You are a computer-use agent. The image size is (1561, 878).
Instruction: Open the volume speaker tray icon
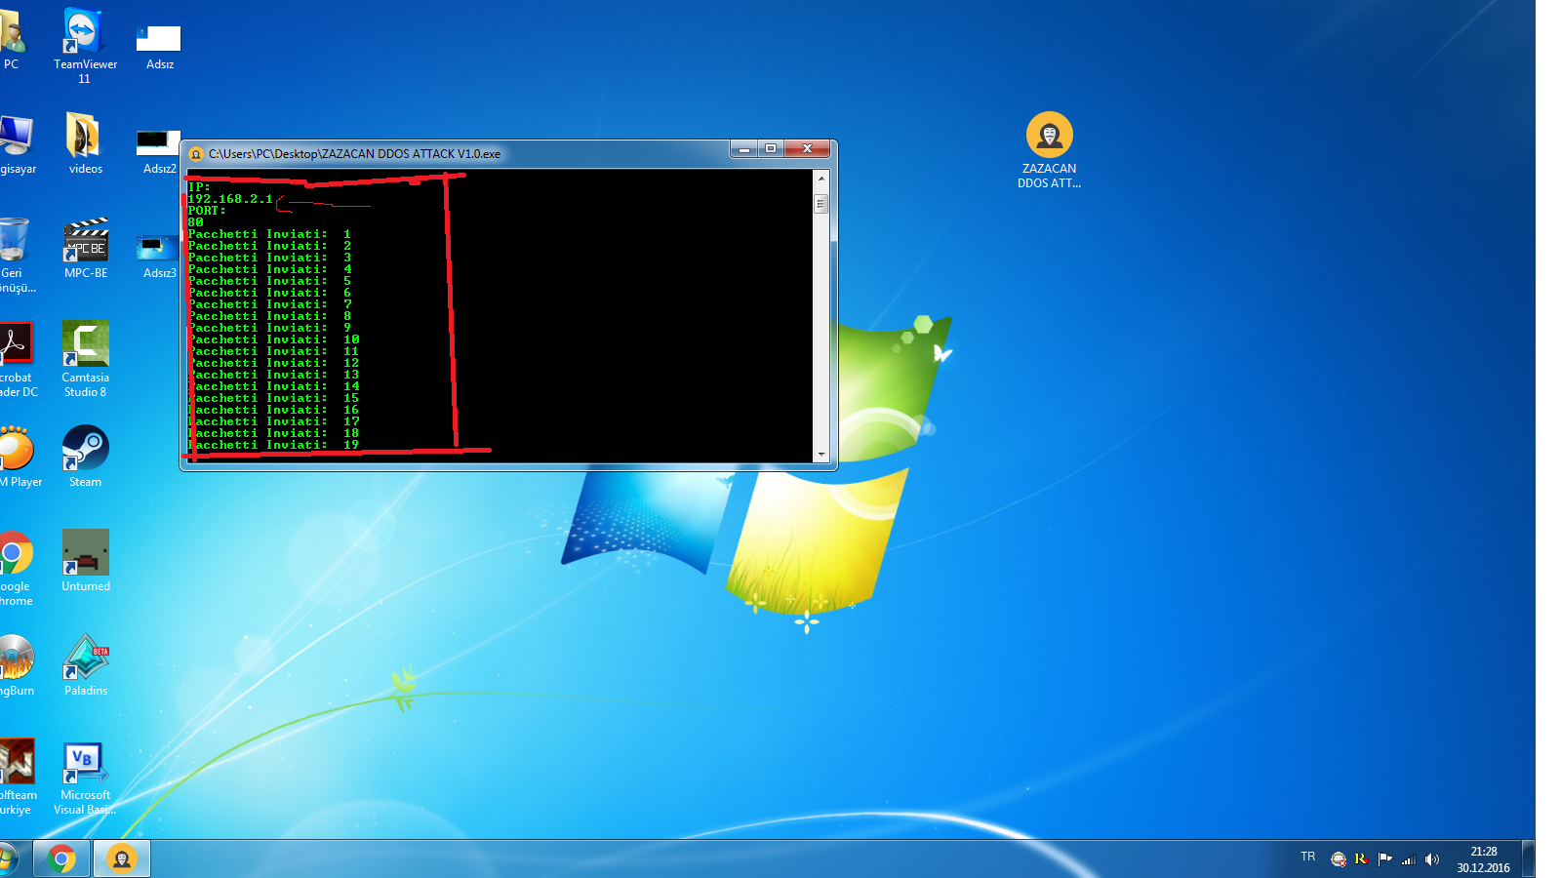[x=1431, y=859]
